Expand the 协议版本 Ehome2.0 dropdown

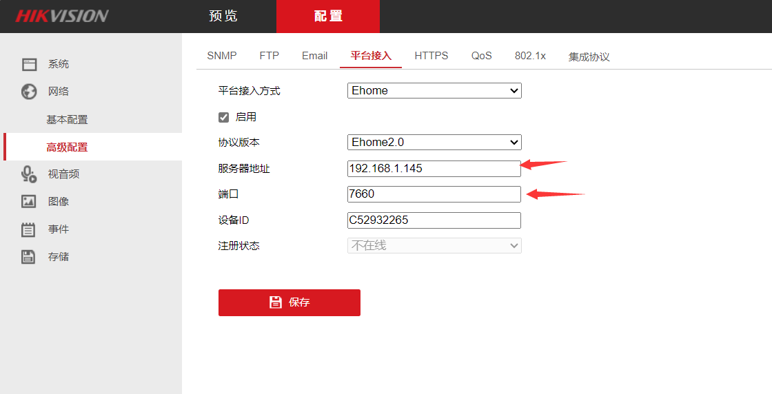click(x=434, y=143)
